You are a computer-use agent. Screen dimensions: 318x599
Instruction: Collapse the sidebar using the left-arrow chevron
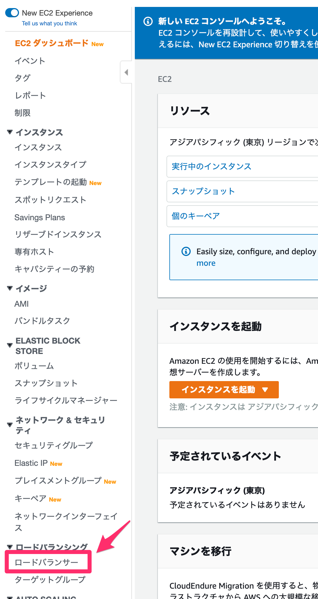pos(126,72)
